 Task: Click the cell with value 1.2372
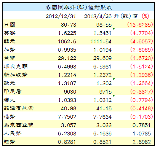pos(102,75)
